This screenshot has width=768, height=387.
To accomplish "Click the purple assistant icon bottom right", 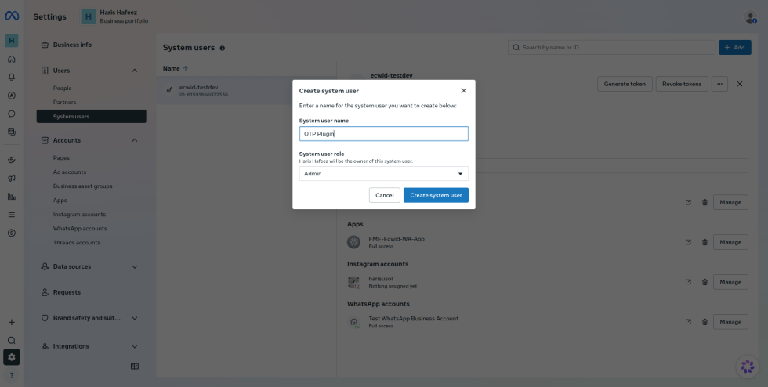I will [748, 366].
